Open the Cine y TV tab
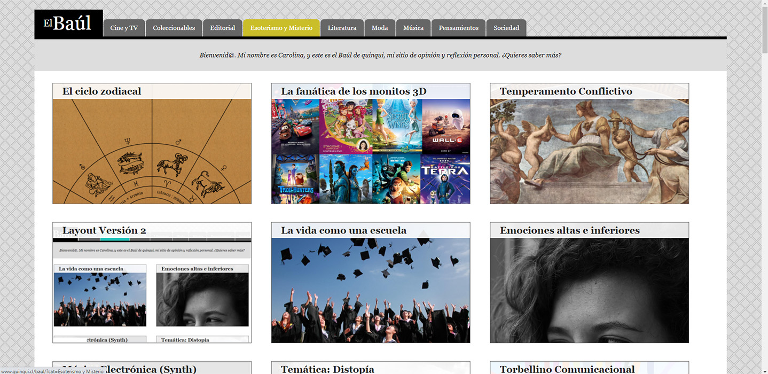This screenshot has height=374, width=768. pyautogui.click(x=124, y=28)
